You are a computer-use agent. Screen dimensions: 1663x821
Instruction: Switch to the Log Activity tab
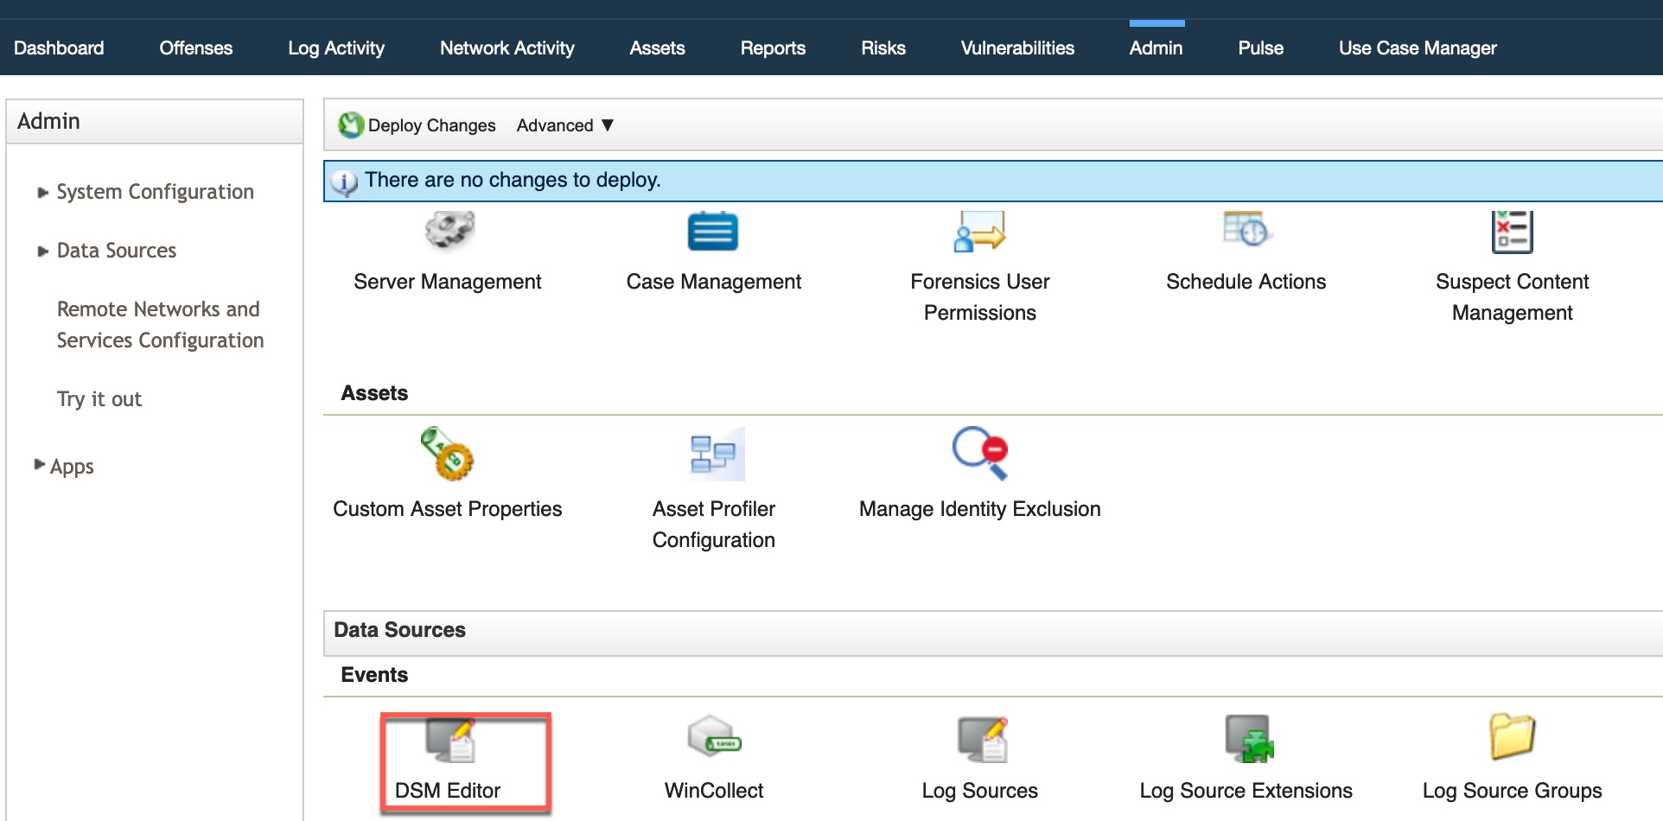(x=335, y=48)
